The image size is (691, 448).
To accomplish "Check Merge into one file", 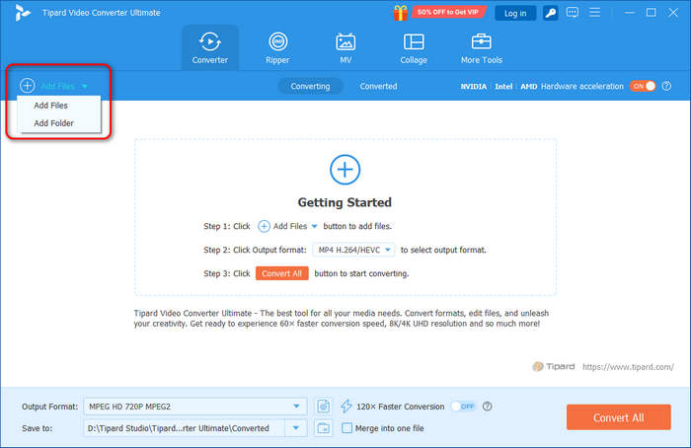I will (x=346, y=428).
